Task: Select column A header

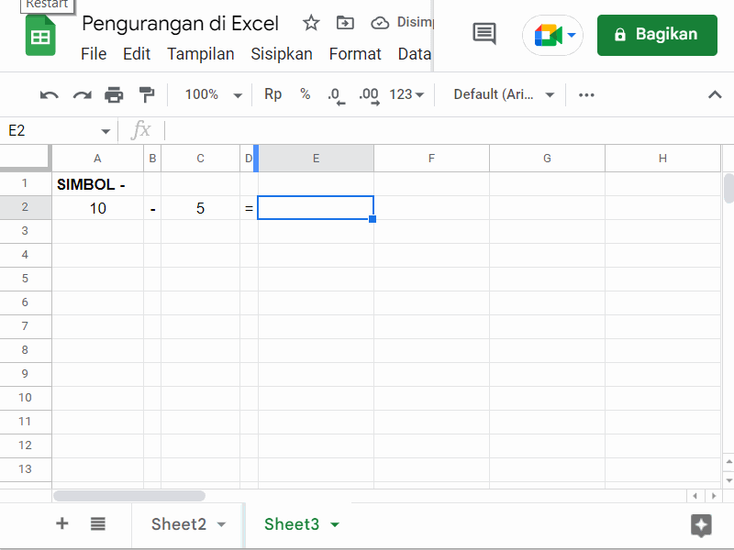Action: click(97, 159)
